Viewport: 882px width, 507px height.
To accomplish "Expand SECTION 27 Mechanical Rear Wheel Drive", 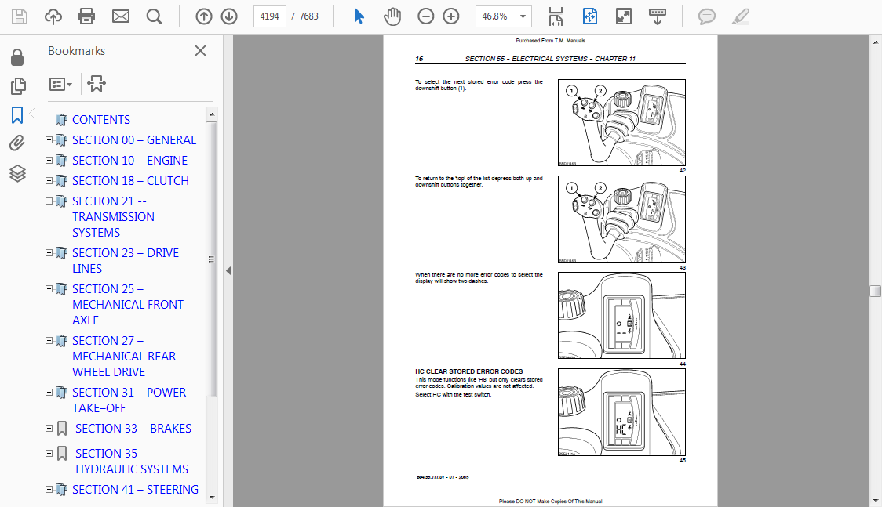I will pyautogui.click(x=49, y=340).
